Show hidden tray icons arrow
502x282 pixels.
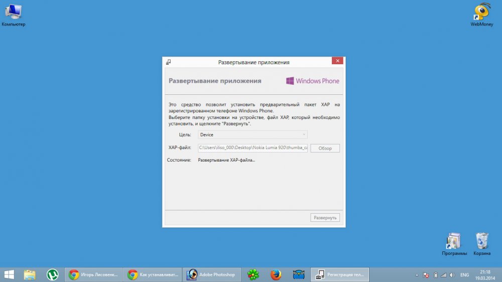click(417, 275)
